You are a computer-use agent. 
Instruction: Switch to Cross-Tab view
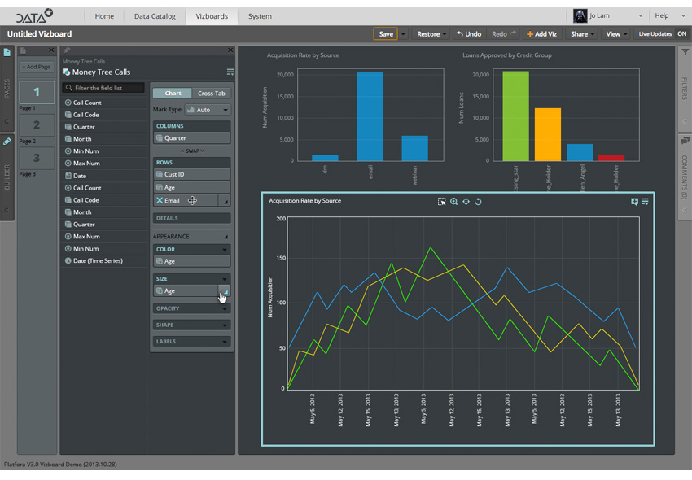click(x=211, y=94)
